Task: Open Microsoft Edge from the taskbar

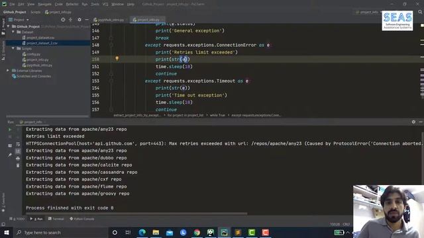Action: point(142,232)
